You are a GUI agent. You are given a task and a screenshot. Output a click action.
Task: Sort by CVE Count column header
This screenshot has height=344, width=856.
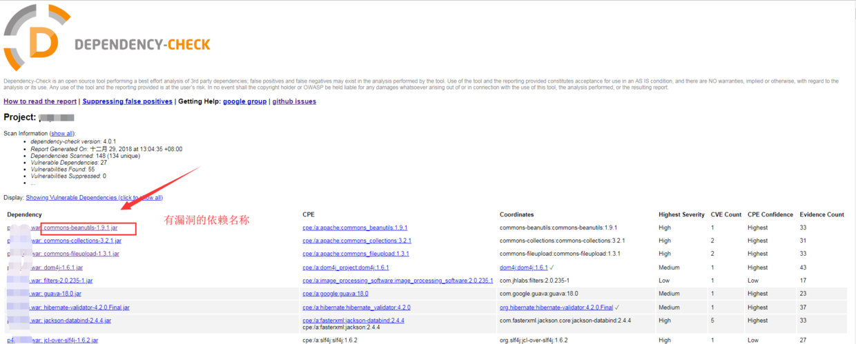(726, 214)
